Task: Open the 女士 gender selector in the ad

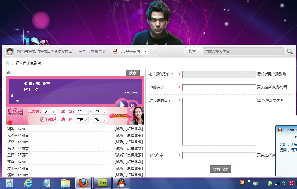Action: 49,111
